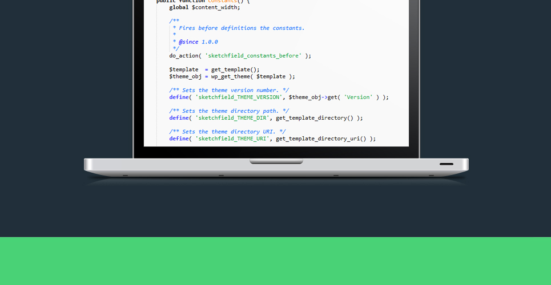Click comment 'Sets the theme directory path.'

pos(229,111)
